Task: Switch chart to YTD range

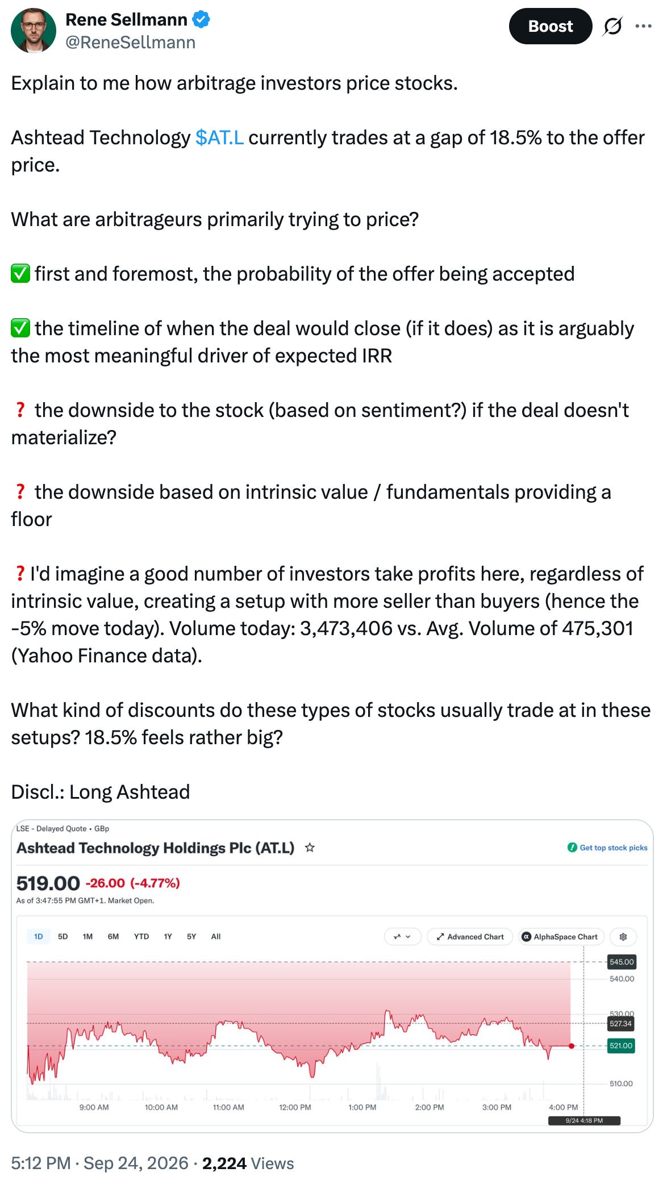Action: pyautogui.click(x=141, y=937)
